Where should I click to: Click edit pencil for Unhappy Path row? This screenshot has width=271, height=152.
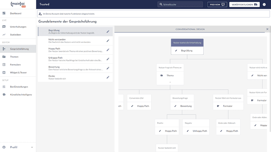[x=108, y=59]
